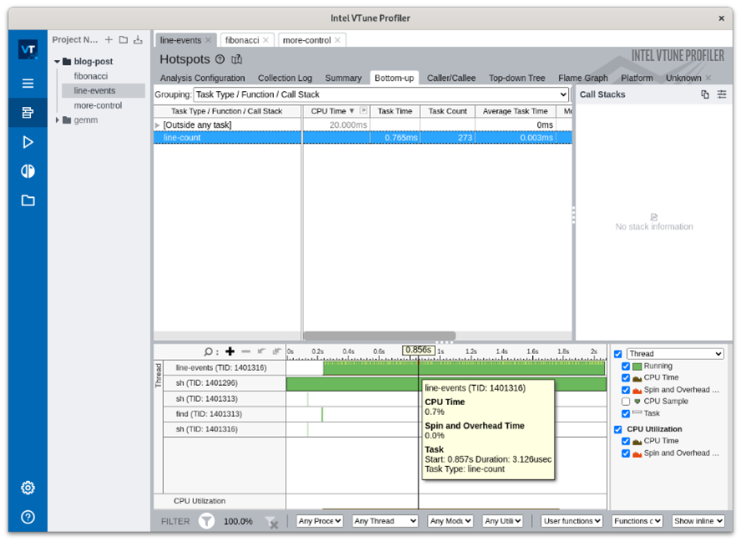Click the CPU Time column expand icon

pyautogui.click(x=363, y=110)
